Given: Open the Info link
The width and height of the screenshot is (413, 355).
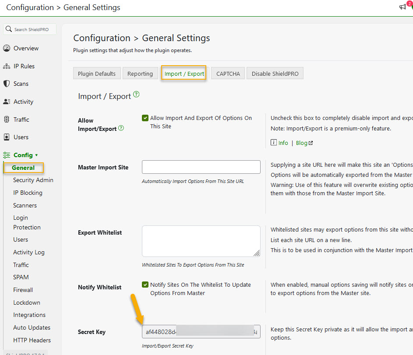Looking at the screenshot, I should [x=283, y=143].
